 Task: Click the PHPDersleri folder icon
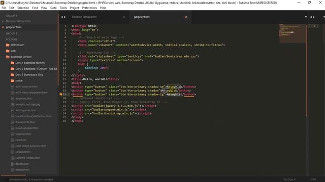[x=8, y=45]
